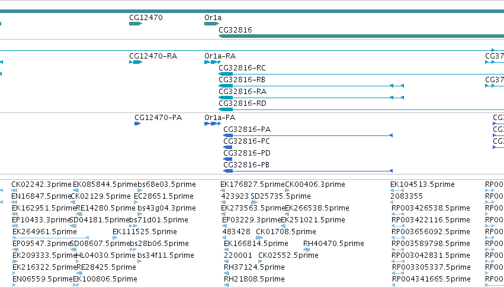Select transcript CG32816-RC
This screenshot has height=288, width=504.
[242, 68]
